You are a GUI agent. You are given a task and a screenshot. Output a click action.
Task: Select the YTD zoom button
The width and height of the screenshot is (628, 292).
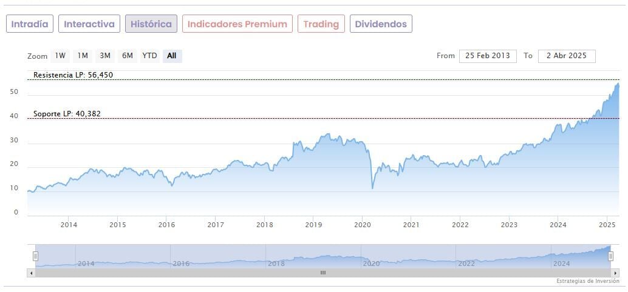tap(149, 56)
